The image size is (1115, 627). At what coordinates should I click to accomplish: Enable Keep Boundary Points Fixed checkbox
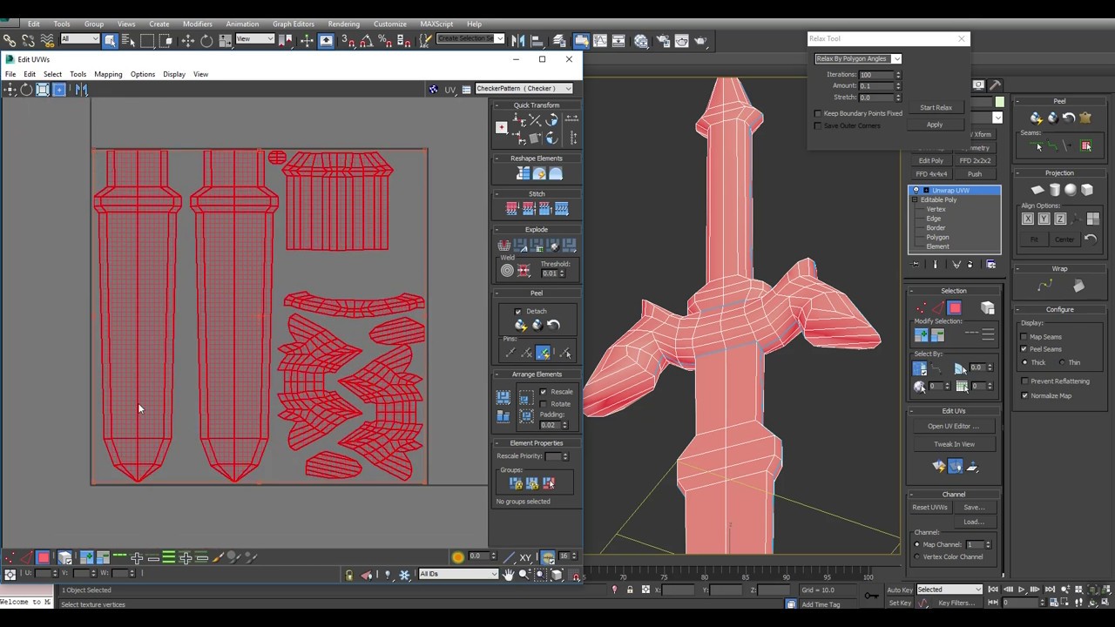[x=818, y=113]
